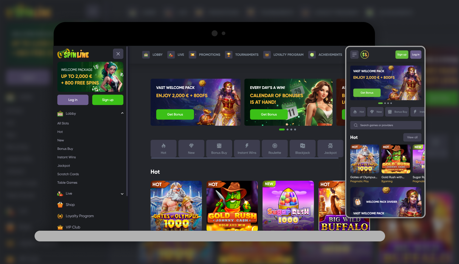Screen dimensions: 459x264
Task: Open Scratch Cards in sidebar
Action: pos(68,174)
